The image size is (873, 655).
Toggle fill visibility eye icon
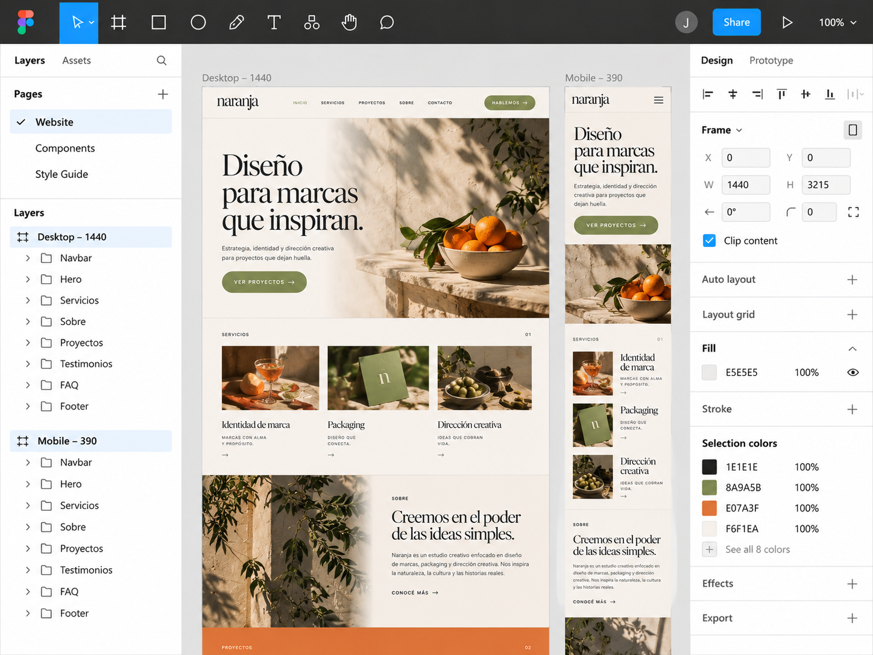click(853, 372)
